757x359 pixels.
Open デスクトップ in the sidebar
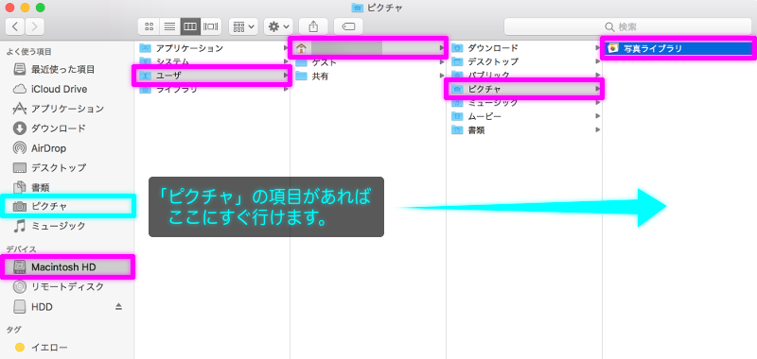pyautogui.click(x=67, y=168)
